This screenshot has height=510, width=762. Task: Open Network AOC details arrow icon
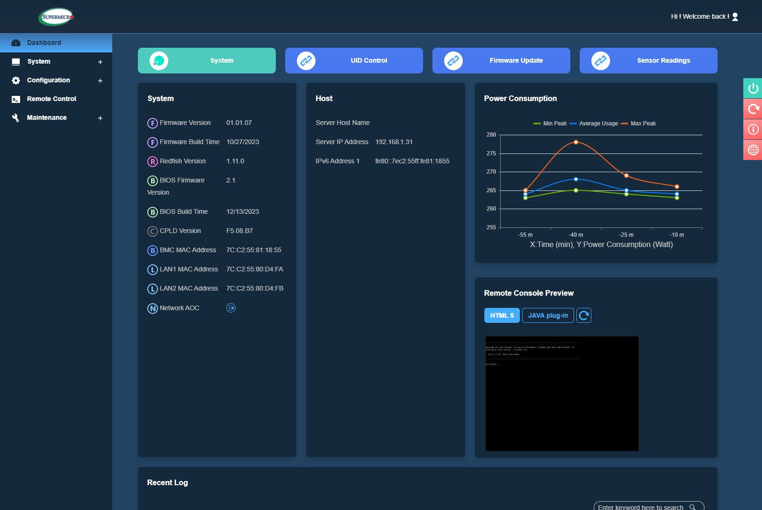pyautogui.click(x=231, y=308)
